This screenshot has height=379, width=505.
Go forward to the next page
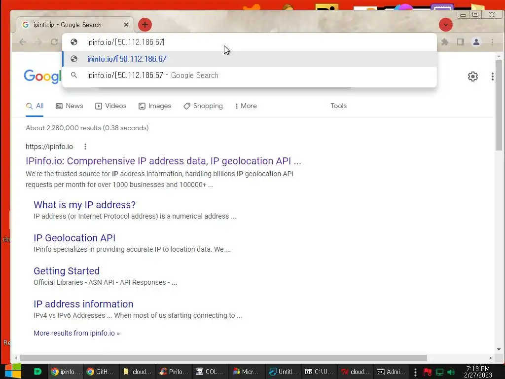tap(38, 42)
